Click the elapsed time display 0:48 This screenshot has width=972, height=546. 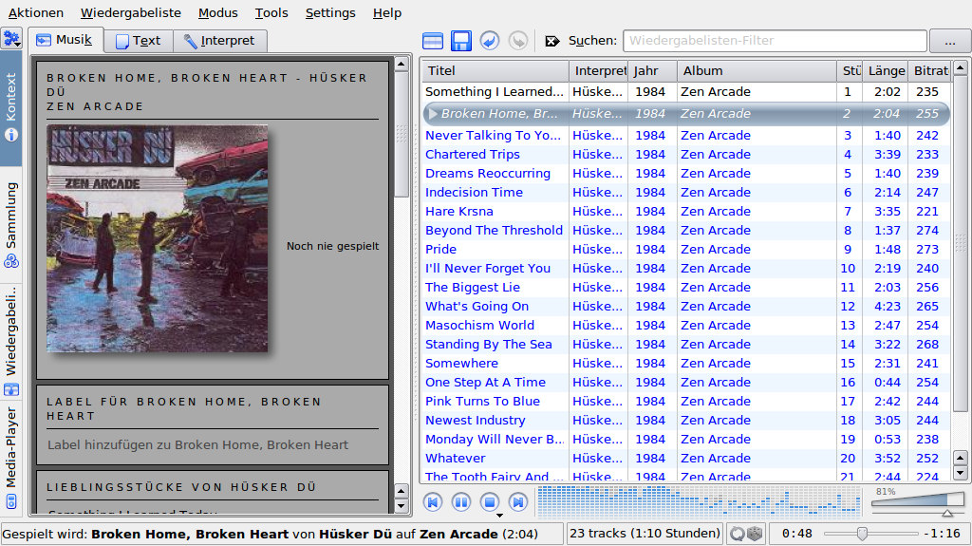pyautogui.click(x=796, y=534)
